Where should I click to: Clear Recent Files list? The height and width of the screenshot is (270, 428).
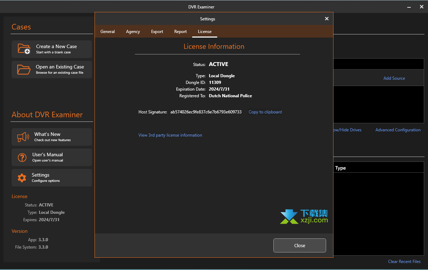click(404, 262)
